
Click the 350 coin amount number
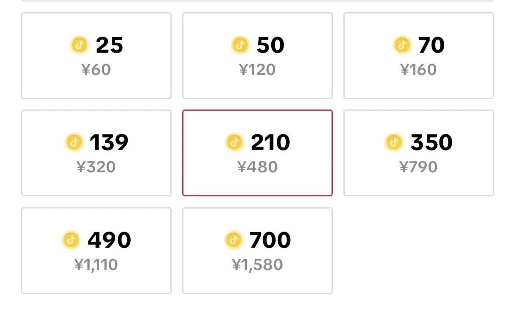coord(431,142)
